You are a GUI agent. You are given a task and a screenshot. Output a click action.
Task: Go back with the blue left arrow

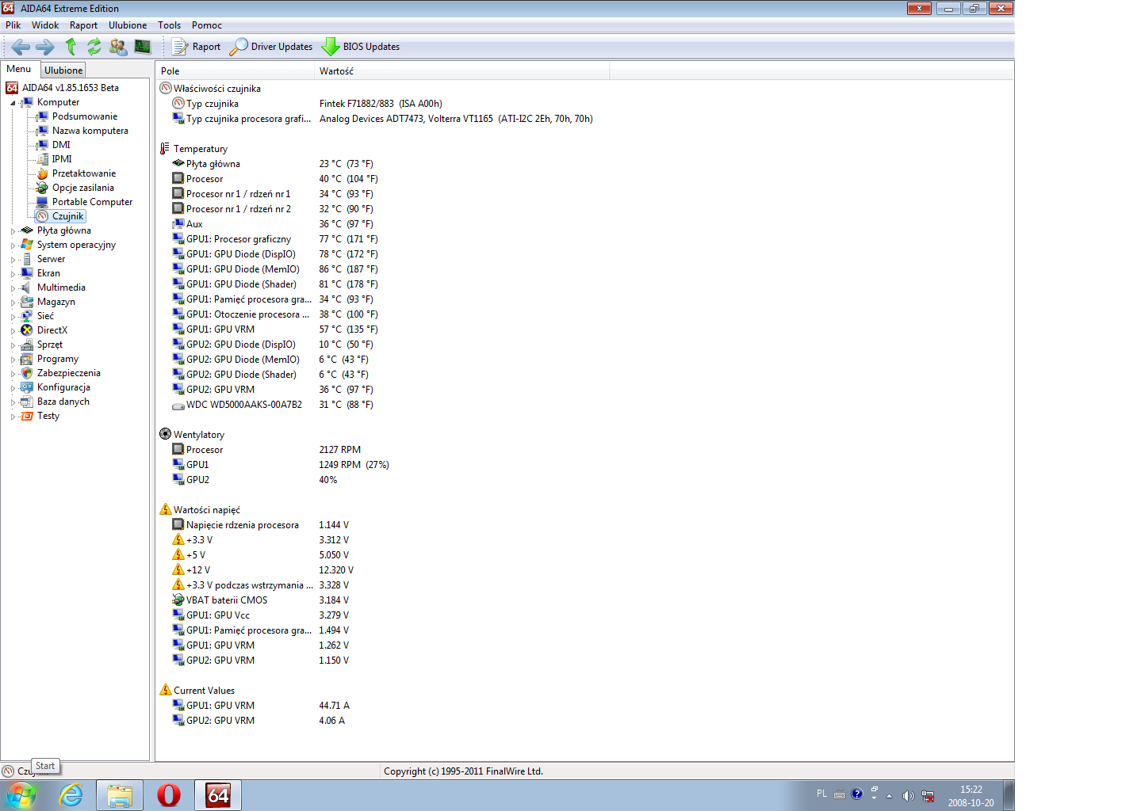tap(21, 47)
